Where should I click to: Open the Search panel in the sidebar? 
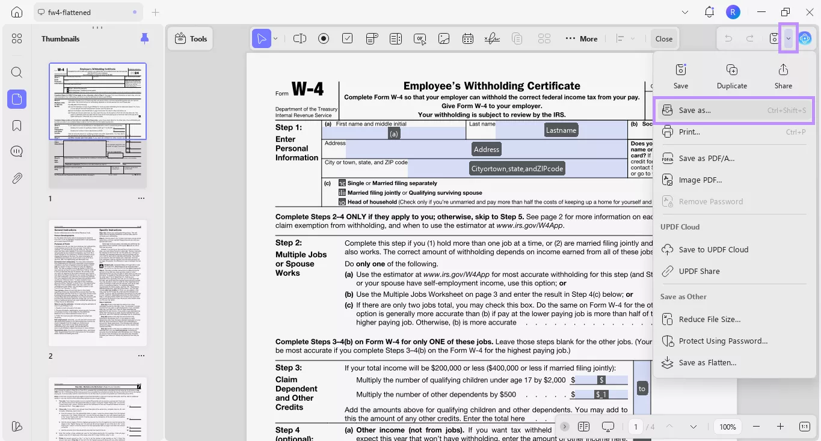pyautogui.click(x=16, y=72)
